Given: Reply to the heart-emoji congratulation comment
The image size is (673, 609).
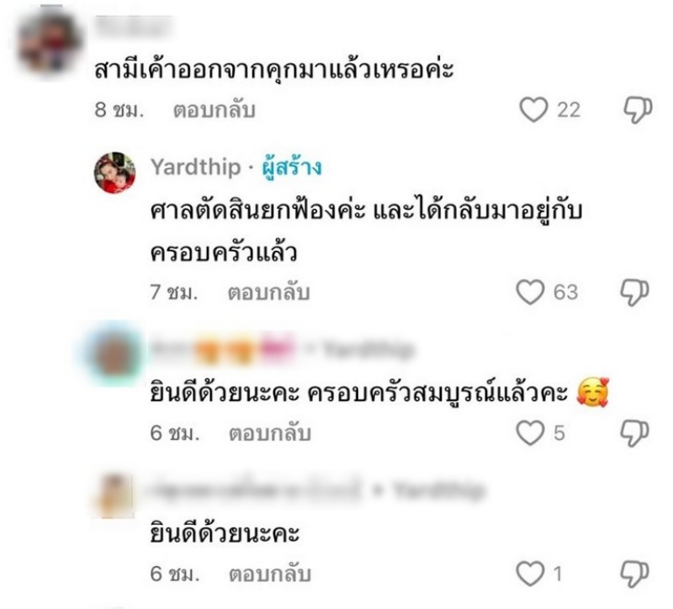Looking at the screenshot, I should click(270, 433).
